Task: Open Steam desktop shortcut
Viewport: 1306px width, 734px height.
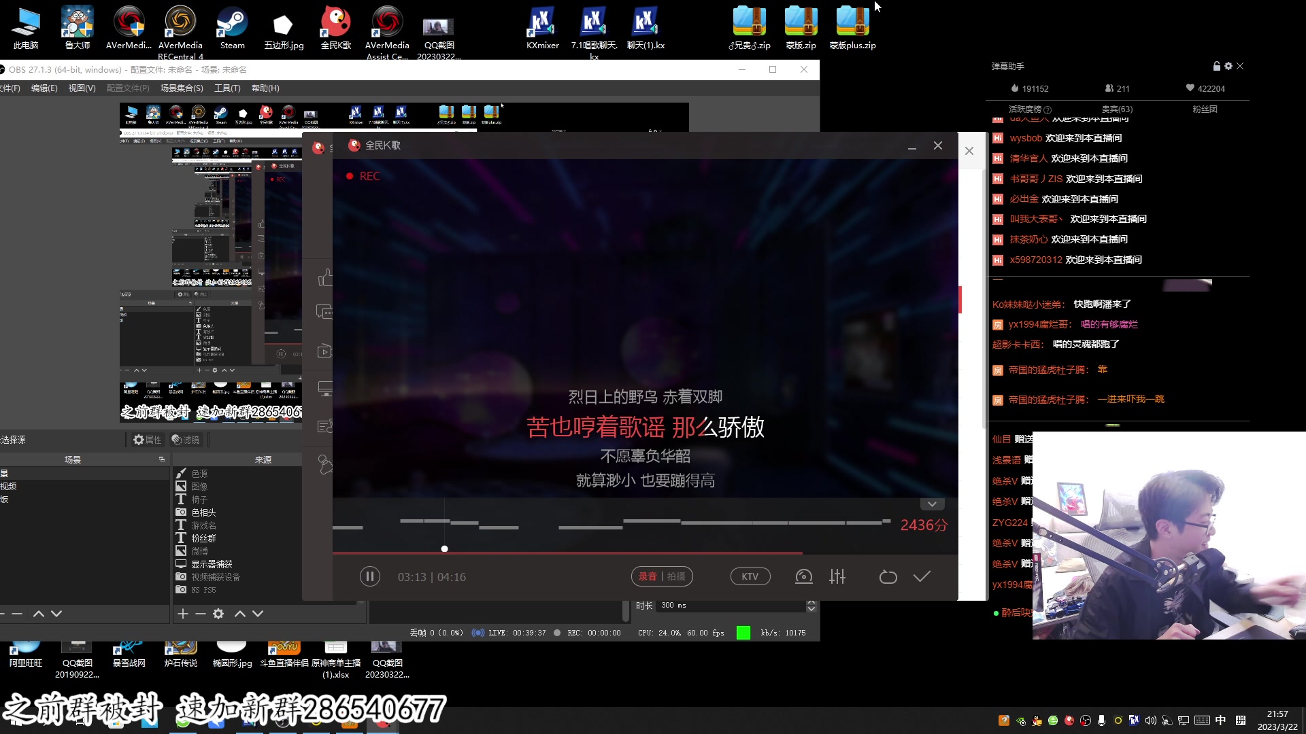Action: click(232, 28)
